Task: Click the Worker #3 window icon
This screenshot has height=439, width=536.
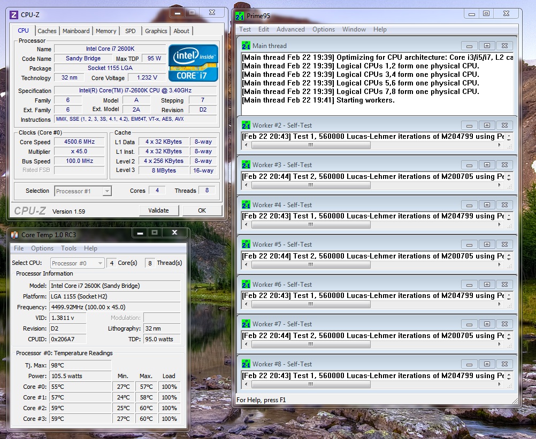Action: [x=246, y=165]
